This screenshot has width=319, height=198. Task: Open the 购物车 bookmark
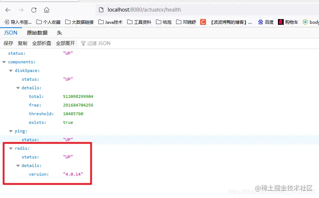click(x=288, y=22)
